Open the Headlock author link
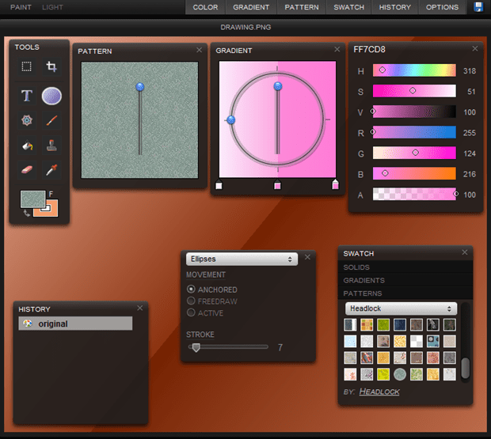 pyautogui.click(x=379, y=392)
